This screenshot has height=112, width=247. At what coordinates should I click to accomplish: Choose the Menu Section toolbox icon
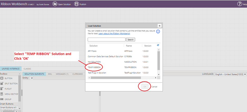2,94
